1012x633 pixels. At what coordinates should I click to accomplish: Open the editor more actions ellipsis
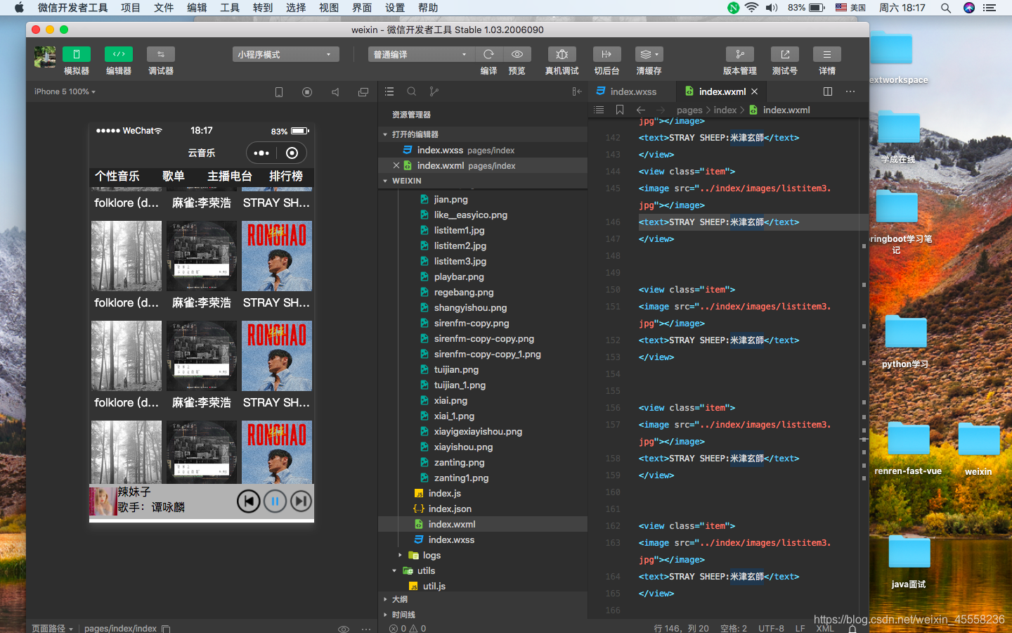[850, 91]
